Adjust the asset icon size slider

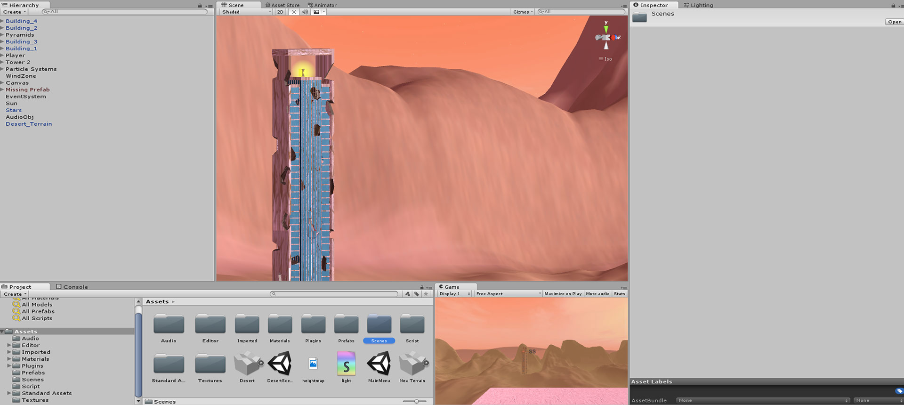416,401
